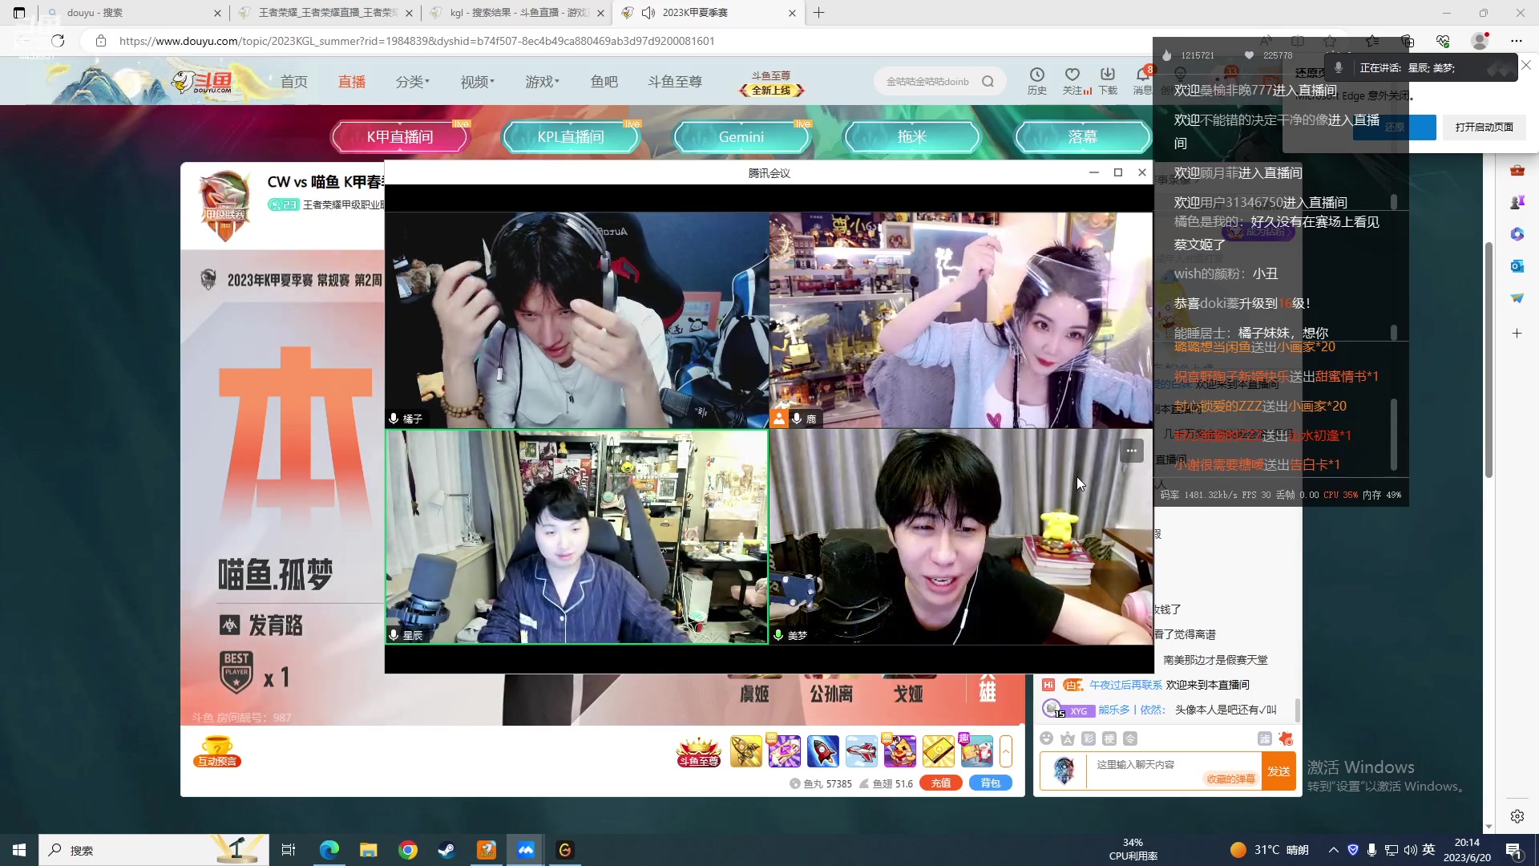Switch to the Gemini stream tab

[x=741, y=137]
